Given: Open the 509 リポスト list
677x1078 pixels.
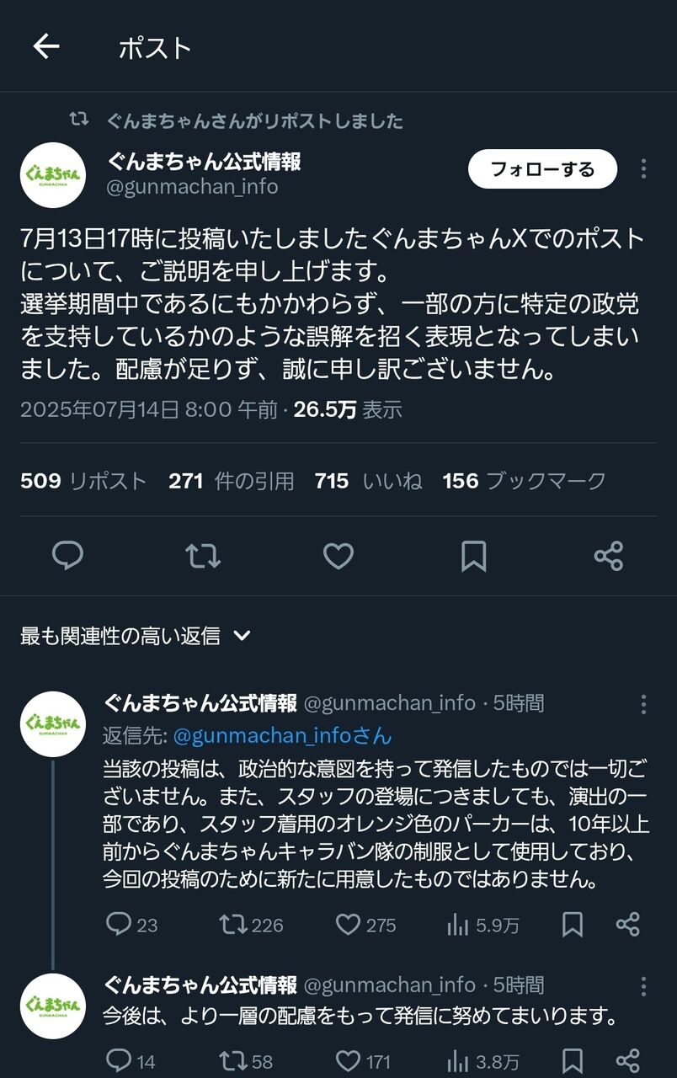Looking at the screenshot, I should (83, 481).
